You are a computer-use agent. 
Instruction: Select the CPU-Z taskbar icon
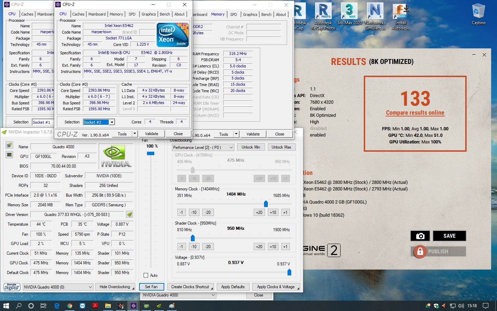tap(134, 305)
